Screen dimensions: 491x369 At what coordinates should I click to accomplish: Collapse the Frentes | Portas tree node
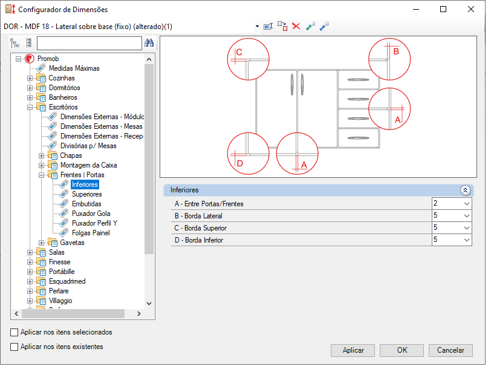pyautogui.click(x=42, y=175)
